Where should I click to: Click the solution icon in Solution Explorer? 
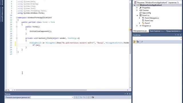click(x=135, y=3)
